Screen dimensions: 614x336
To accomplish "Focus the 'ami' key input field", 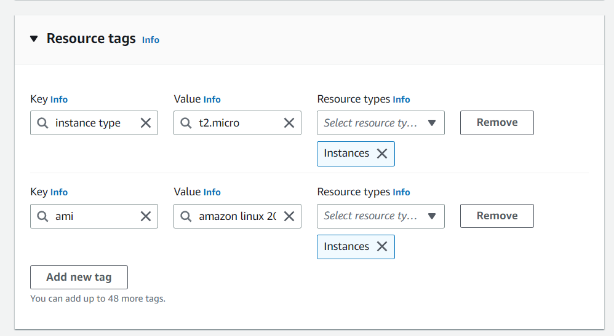I will click(x=94, y=216).
